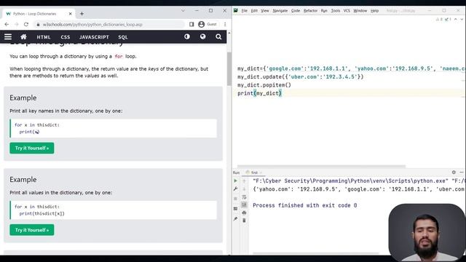Click the stop process square icon
Screen dimensions: 466x262
coord(236,199)
